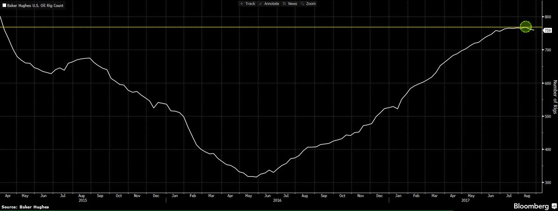Screen dimensions: 558x211
Task: Click the Annotate pencil icon
Action: pyautogui.click(x=261, y=4)
